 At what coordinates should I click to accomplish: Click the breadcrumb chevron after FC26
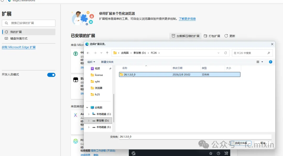[x=159, y=53]
